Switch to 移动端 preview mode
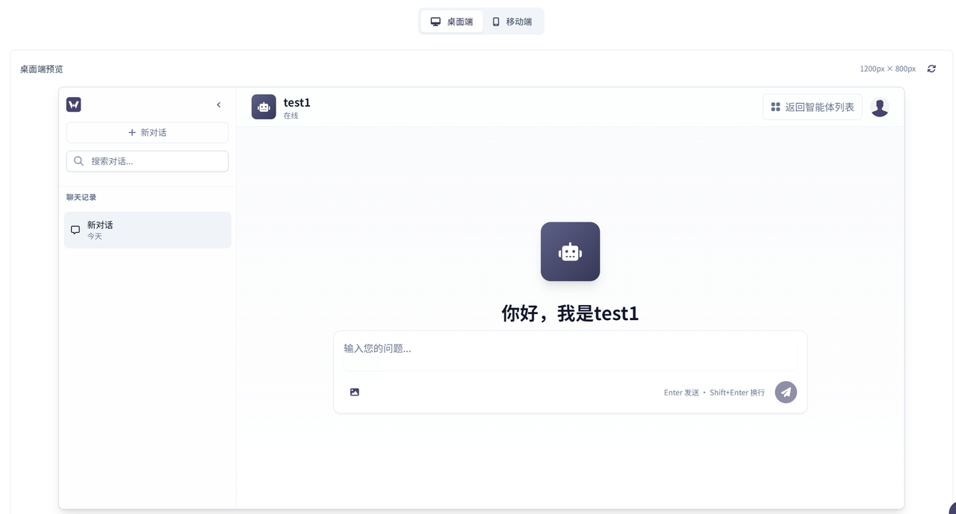Screen dimensions: 956x514 click(x=514, y=21)
